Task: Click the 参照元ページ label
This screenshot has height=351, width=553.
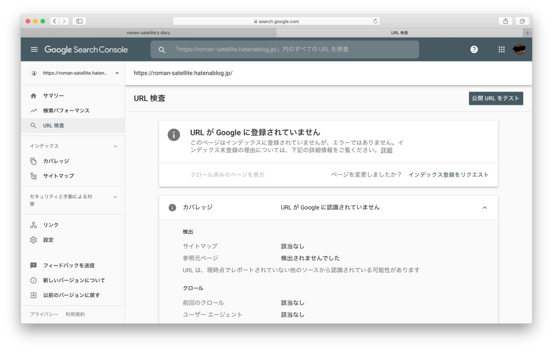Action: click(200, 258)
